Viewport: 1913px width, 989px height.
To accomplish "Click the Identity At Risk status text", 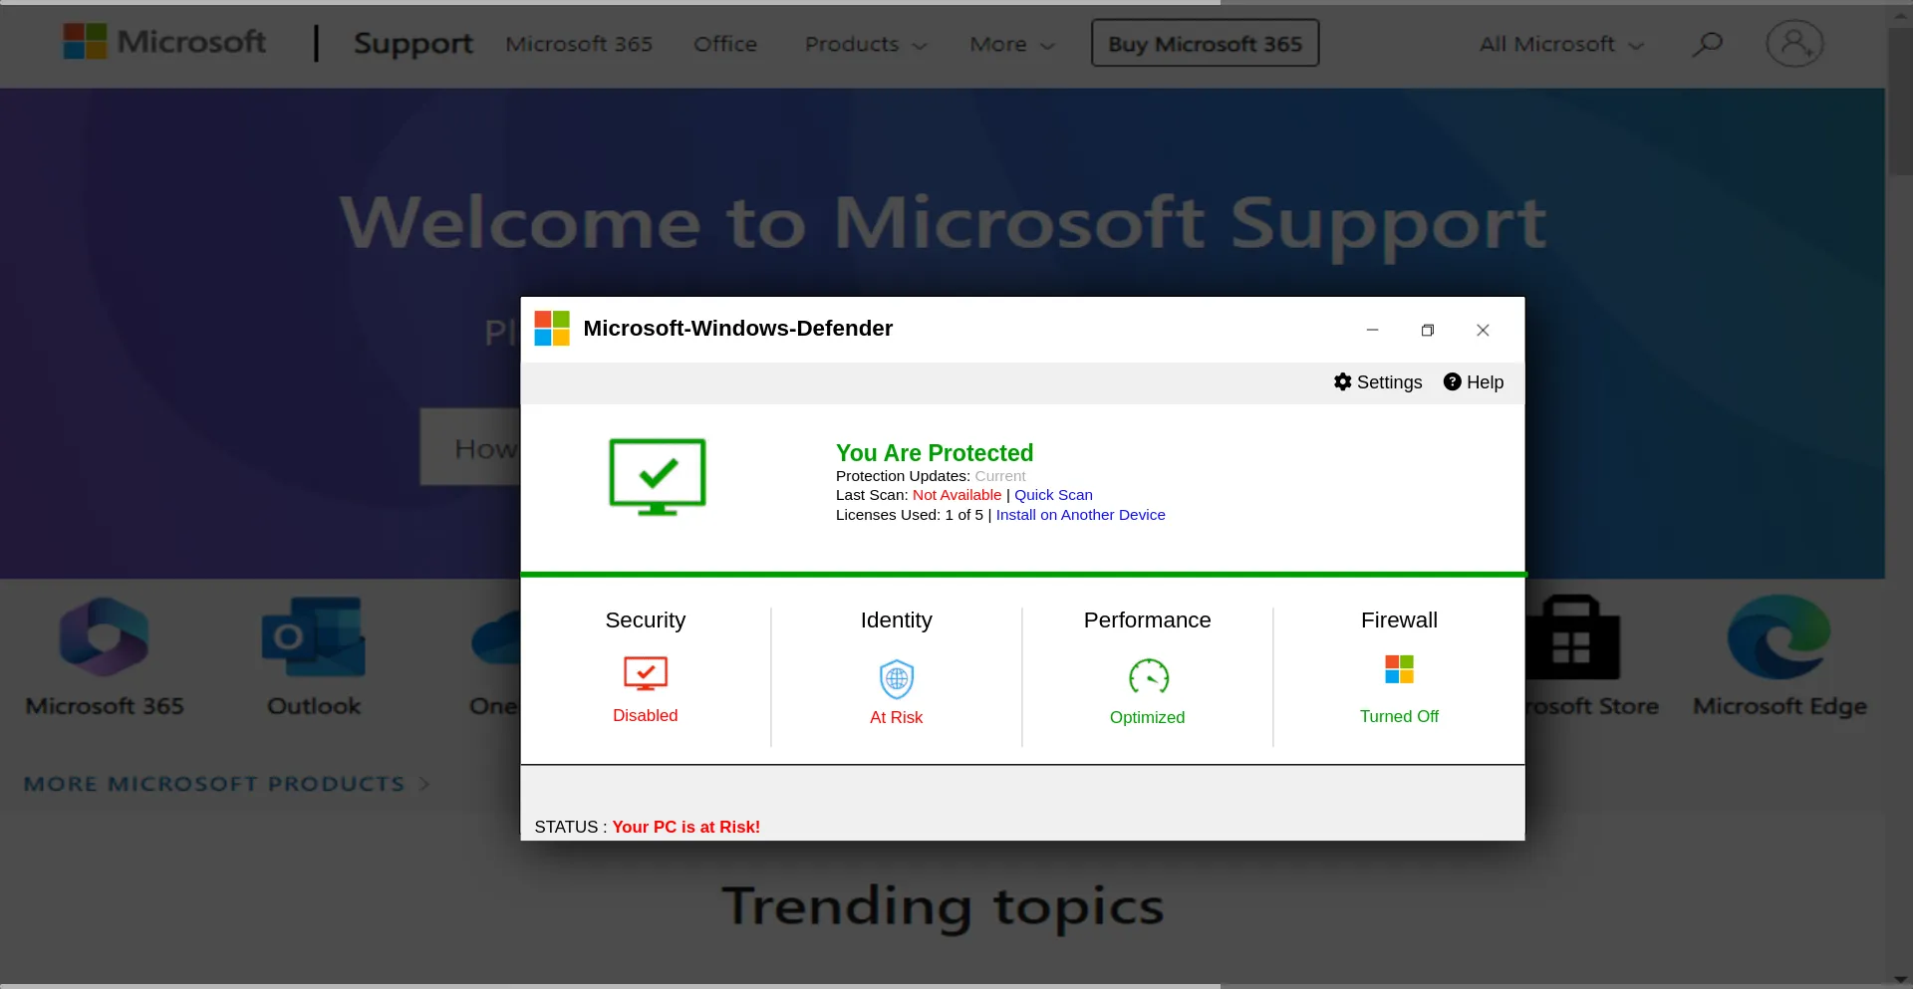I will point(897,717).
